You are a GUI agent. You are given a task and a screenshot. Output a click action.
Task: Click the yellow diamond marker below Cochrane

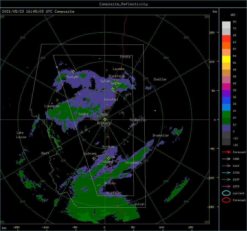(94, 158)
